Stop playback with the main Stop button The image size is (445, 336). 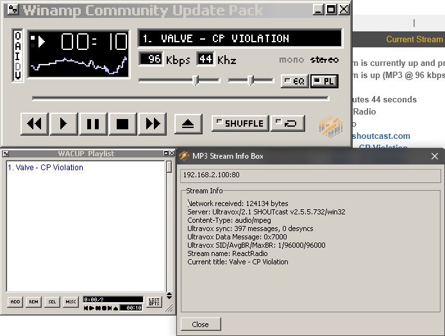pos(122,124)
